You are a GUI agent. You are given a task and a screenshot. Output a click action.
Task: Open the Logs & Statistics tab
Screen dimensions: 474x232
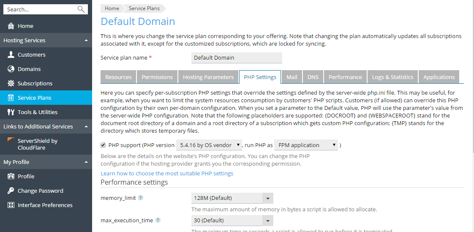(x=392, y=77)
